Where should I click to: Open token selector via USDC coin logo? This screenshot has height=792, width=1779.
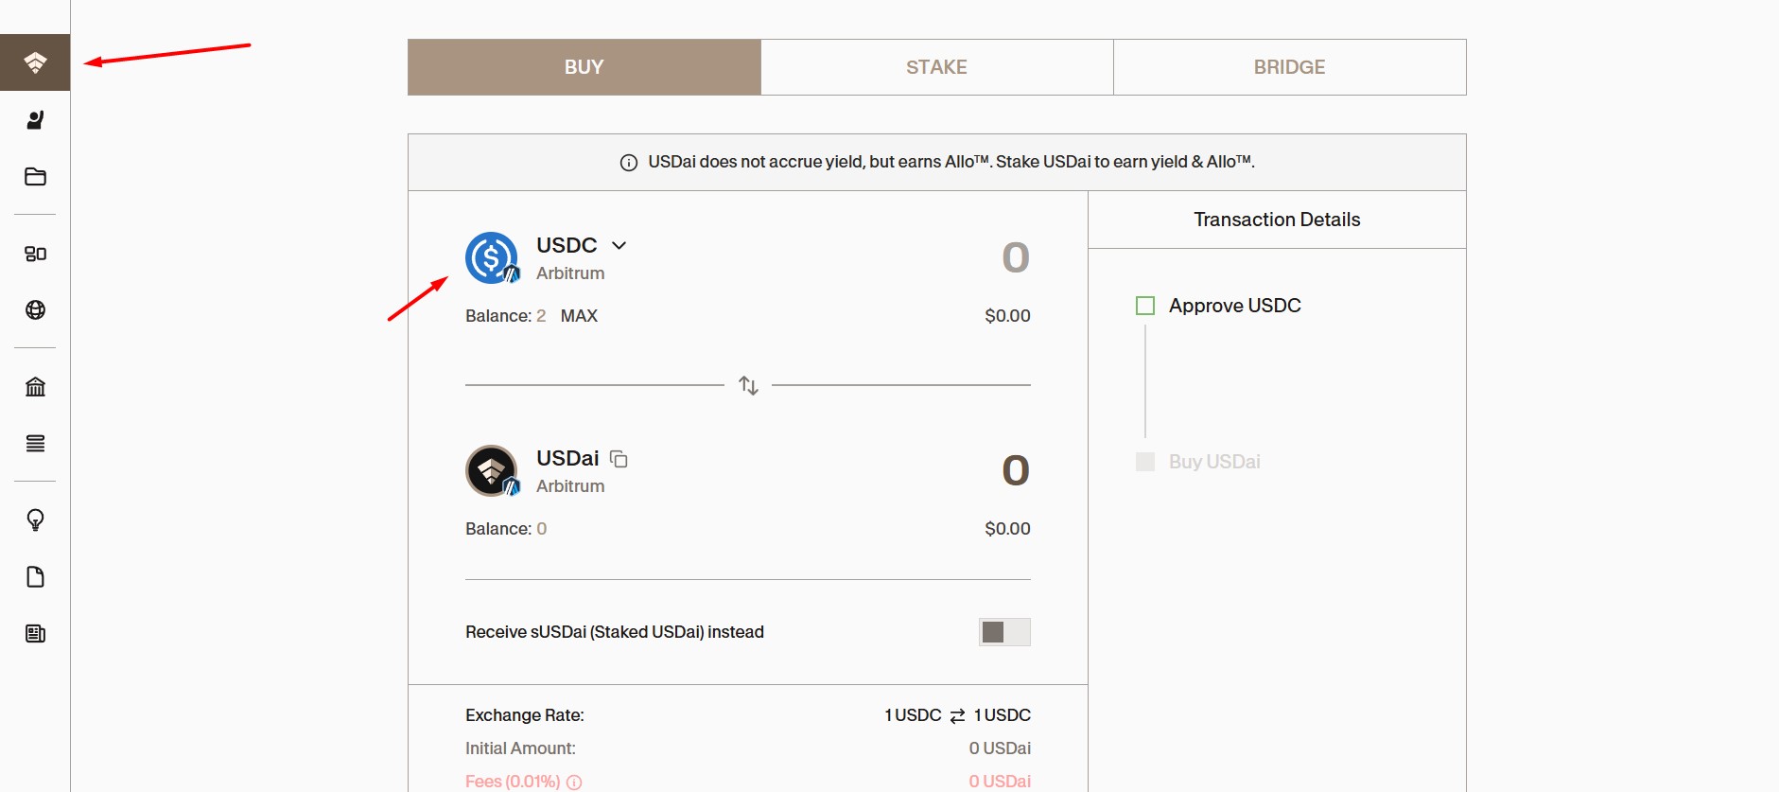492,257
